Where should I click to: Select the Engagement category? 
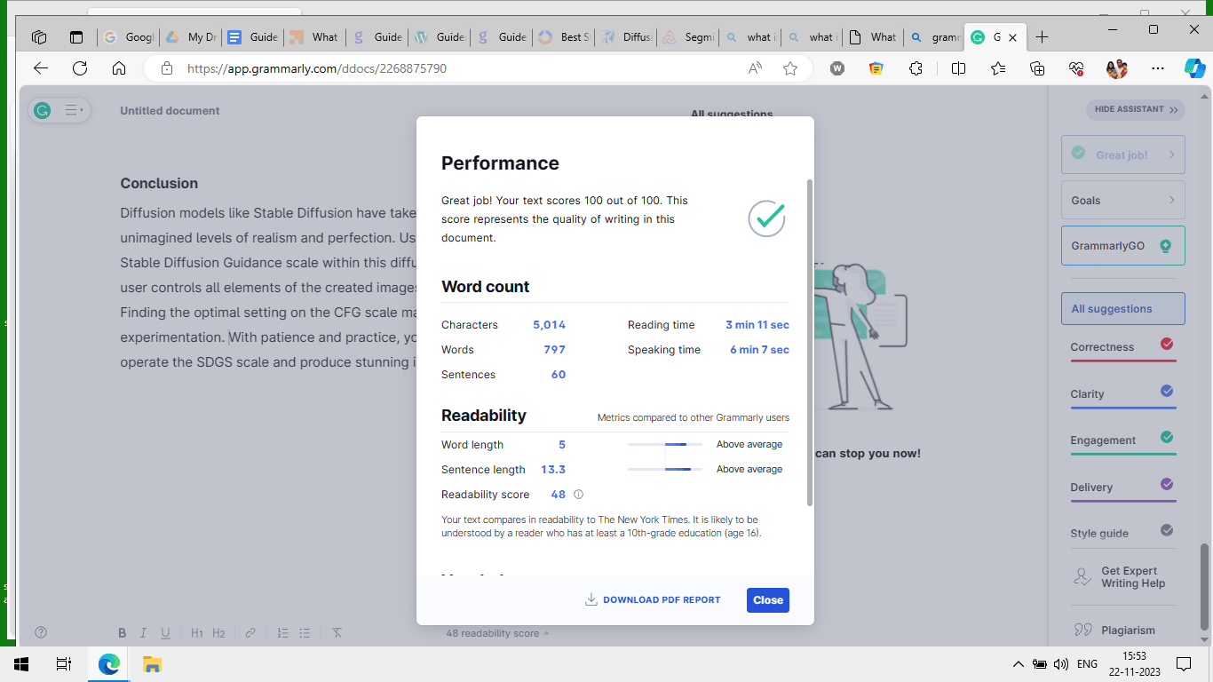point(1123,440)
